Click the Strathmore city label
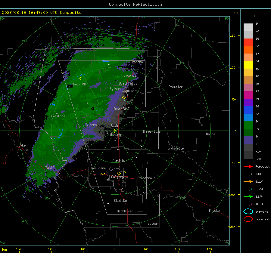 pos(146,178)
